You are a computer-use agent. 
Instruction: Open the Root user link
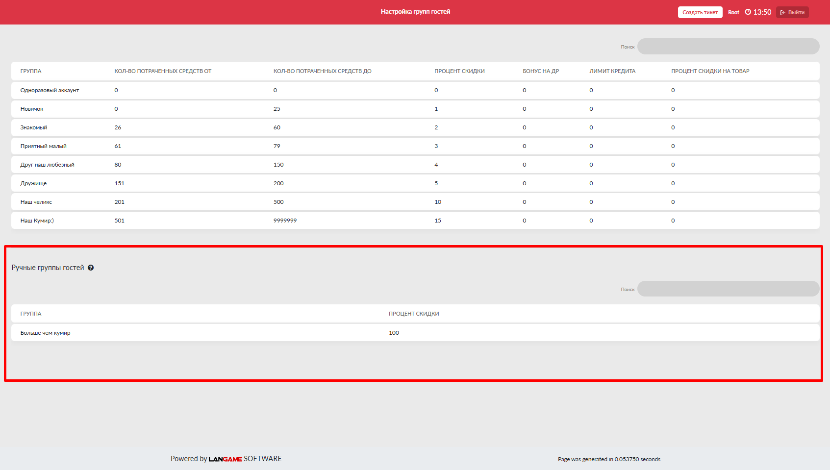click(733, 12)
